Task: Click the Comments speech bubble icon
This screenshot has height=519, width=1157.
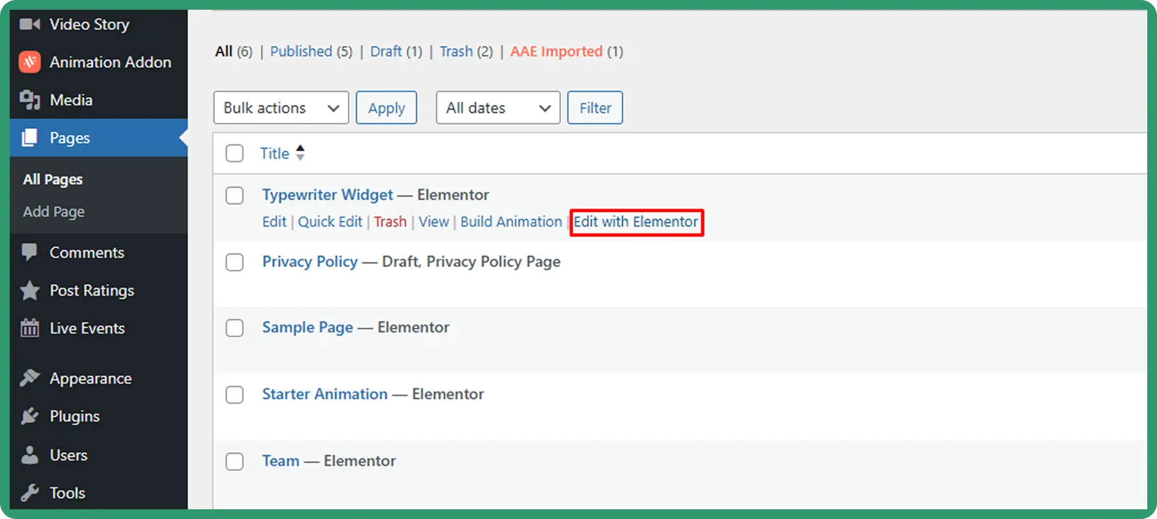Action: [x=30, y=252]
